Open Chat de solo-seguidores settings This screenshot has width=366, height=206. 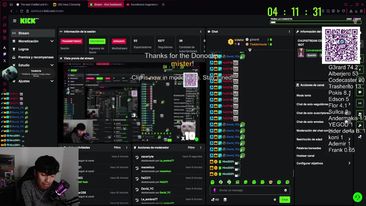[x=323, y=104]
